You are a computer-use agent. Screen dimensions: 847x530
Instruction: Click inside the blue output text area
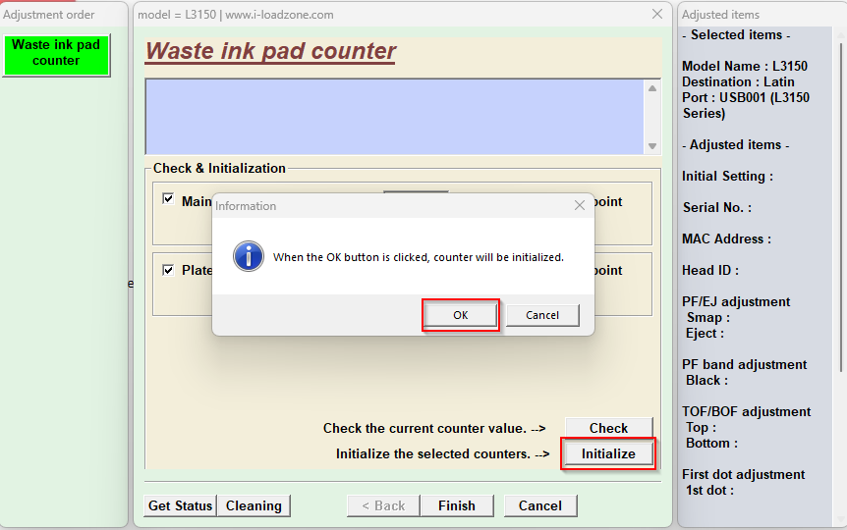pos(393,116)
